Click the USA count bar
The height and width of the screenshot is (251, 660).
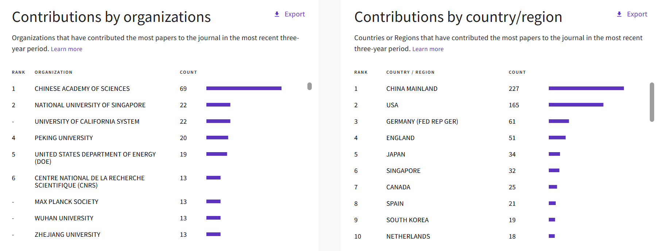click(576, 105)
